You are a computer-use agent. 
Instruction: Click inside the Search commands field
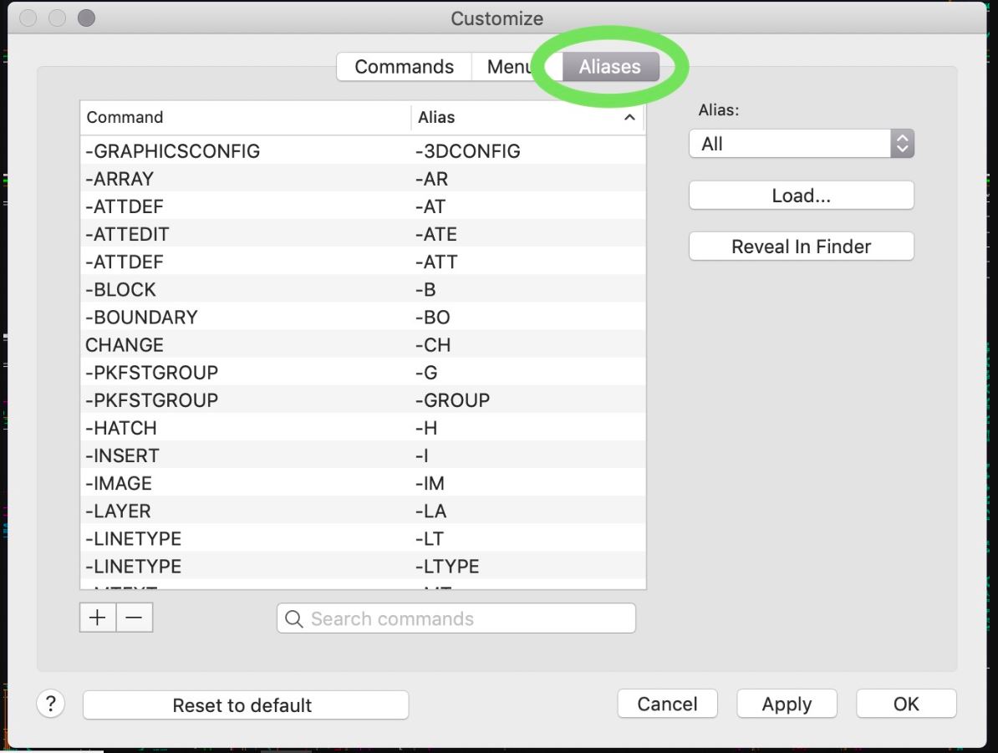click(x=456, y=618)
